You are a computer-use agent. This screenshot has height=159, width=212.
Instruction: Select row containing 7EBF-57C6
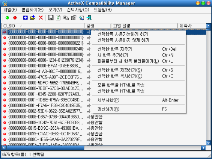click(46, 88)
